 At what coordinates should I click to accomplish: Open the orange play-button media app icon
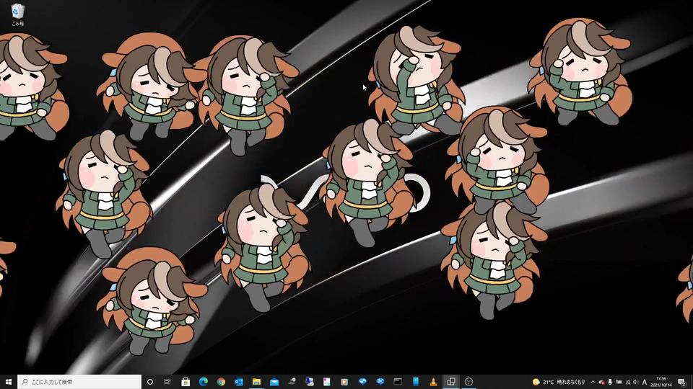pyautogui.click(x=344, y=382)
